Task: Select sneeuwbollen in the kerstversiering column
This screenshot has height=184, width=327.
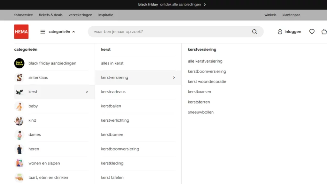Action: point(201,112)
